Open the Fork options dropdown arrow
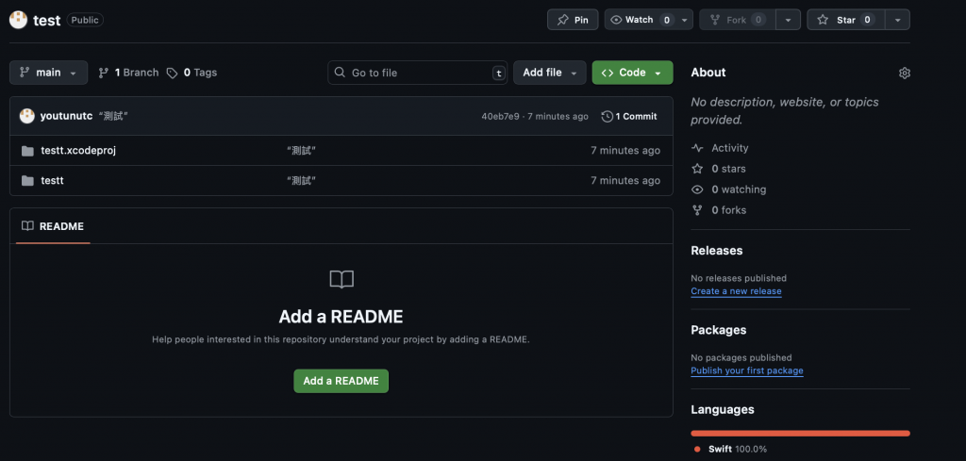 tap(788, 20)
